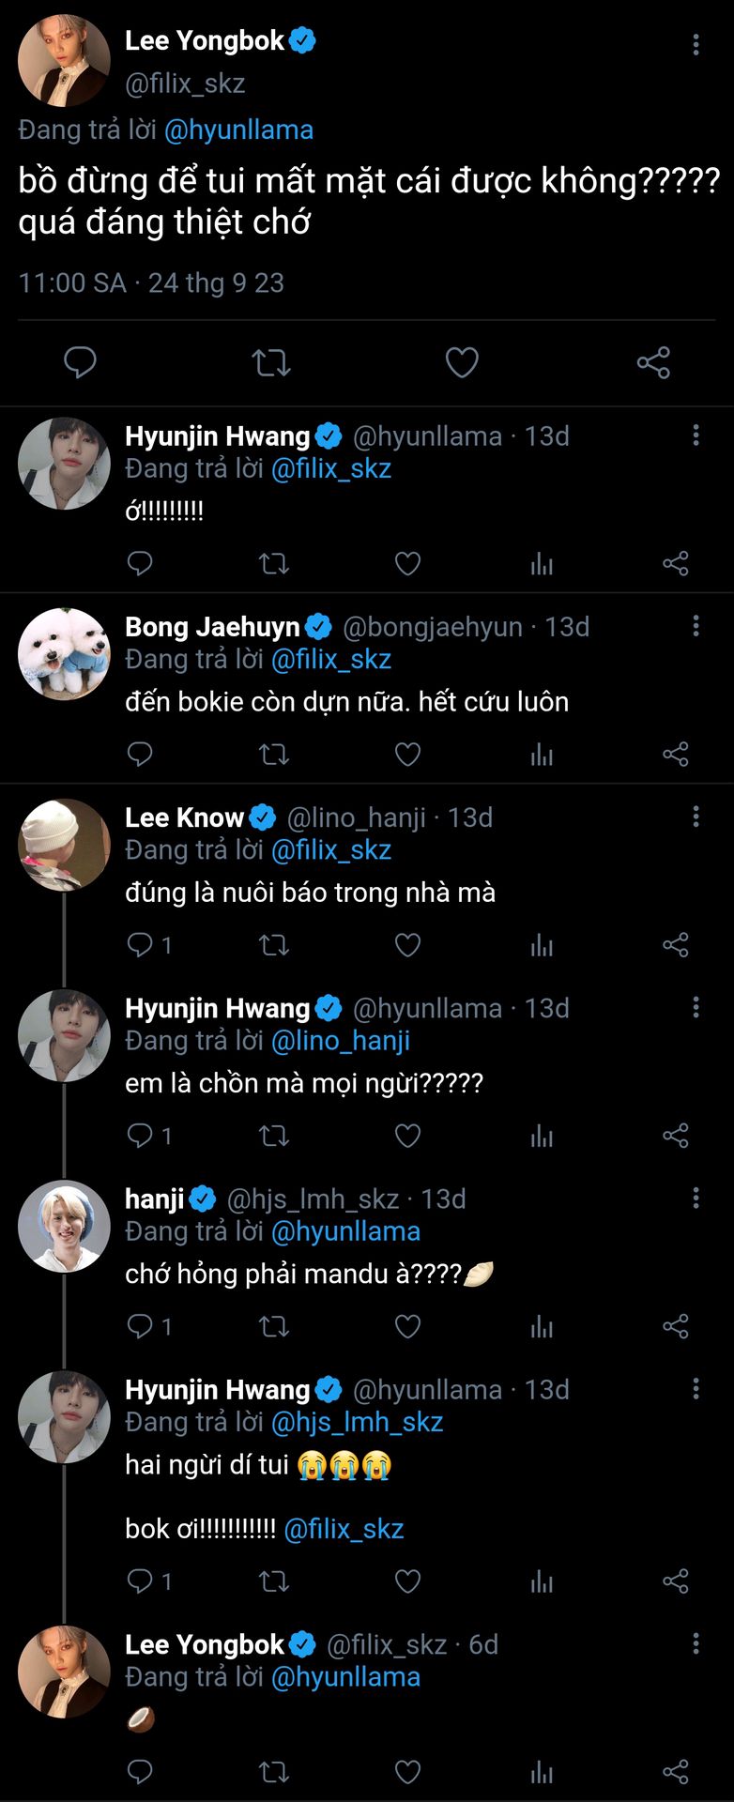The image size is (734, 1802).
Task: Open the @hjs_lmh_skz reply-to link
Action: tap(357, 1422)
